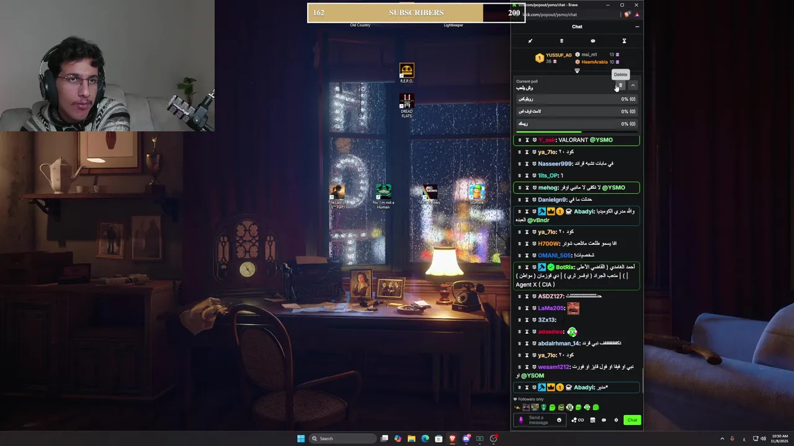
Task: Send message with green Chat button
Action: 632,420
